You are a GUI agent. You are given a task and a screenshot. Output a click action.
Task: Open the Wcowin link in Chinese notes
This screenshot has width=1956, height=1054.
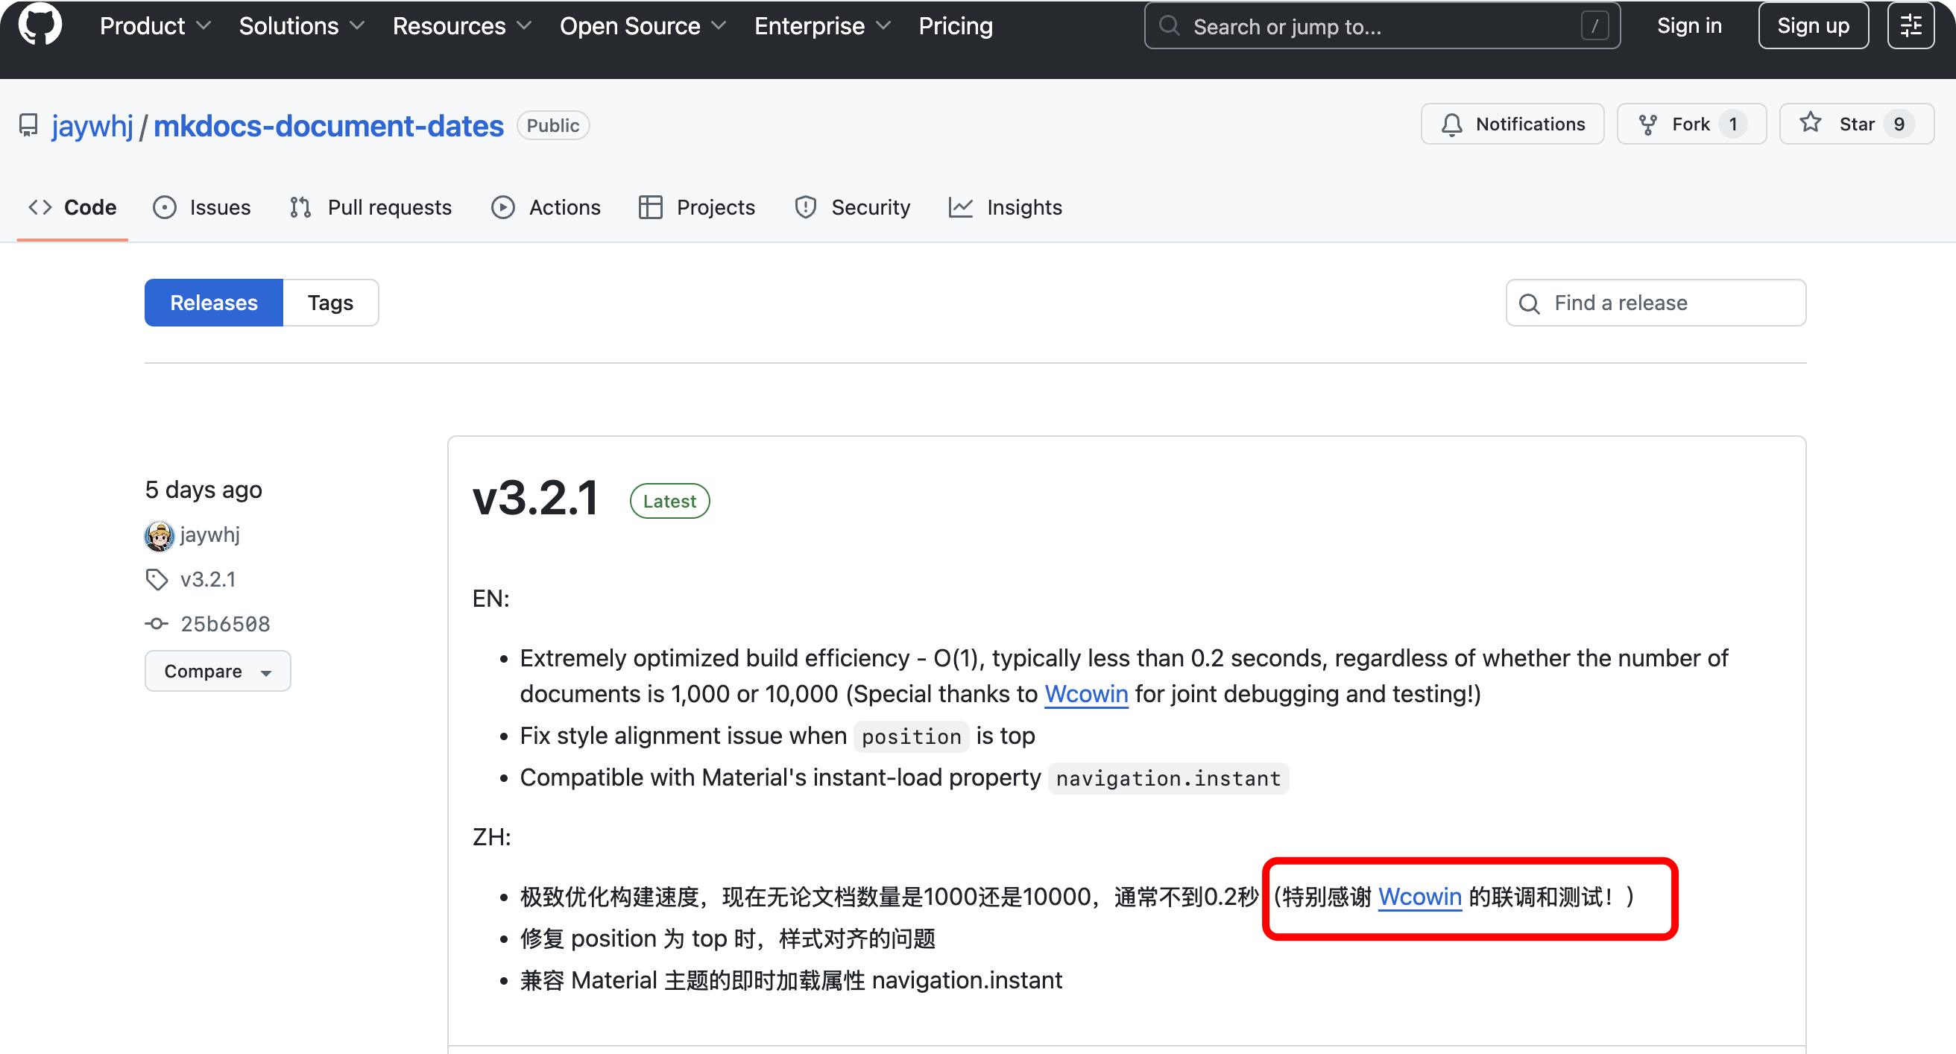pos(1419,897)
